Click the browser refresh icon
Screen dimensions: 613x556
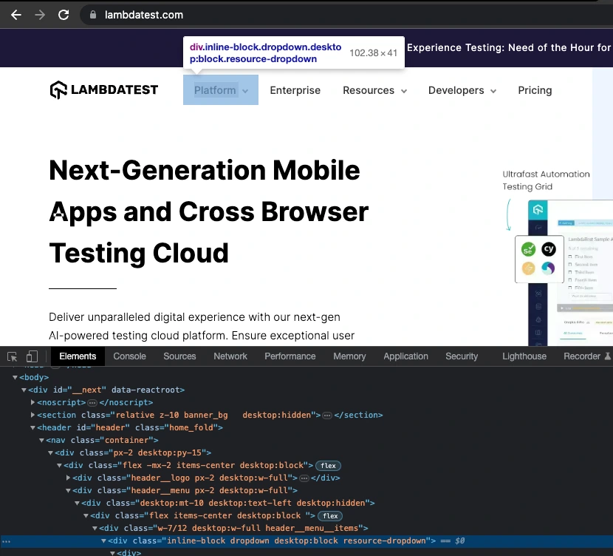coord(64,14)
